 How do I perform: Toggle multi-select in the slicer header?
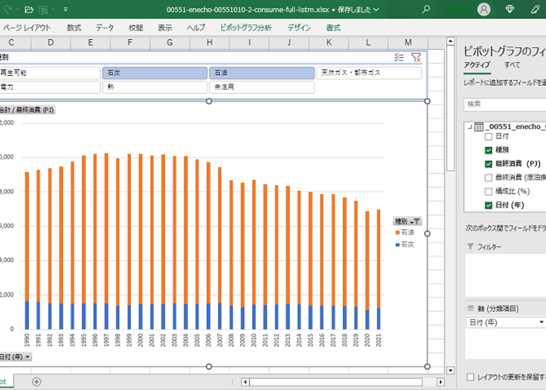(399, 57)
